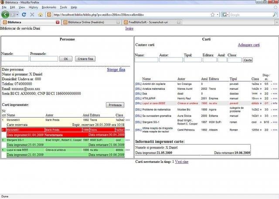Focus the Autor search field

[171, 60]
